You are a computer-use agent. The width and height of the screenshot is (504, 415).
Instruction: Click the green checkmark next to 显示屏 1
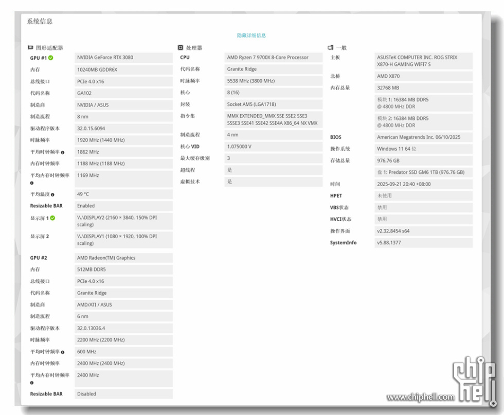pos(52,218)
